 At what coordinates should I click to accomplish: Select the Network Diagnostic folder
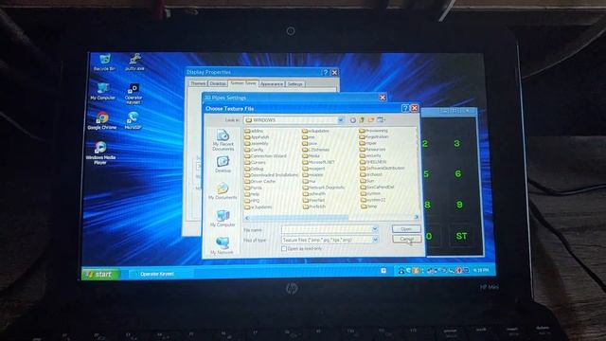324,188
